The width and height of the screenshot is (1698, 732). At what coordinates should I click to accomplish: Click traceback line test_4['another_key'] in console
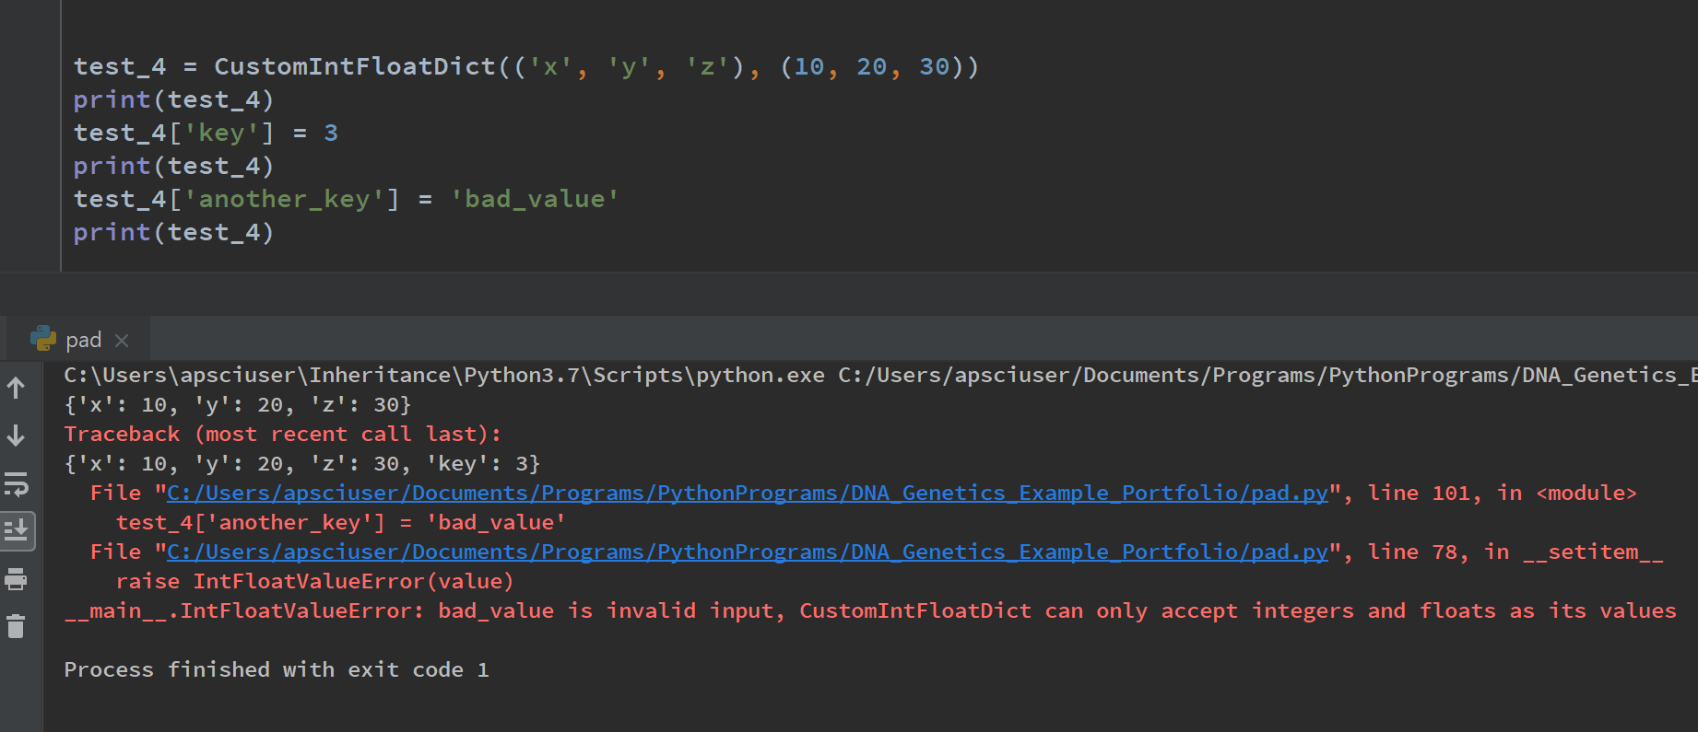341,523
